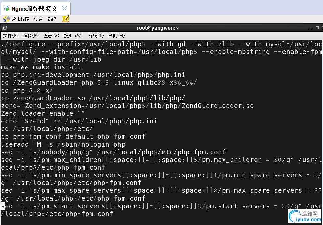Click the "Zend_loader.enable=1" line
The image size is (323, 225).
pos(43,113)
